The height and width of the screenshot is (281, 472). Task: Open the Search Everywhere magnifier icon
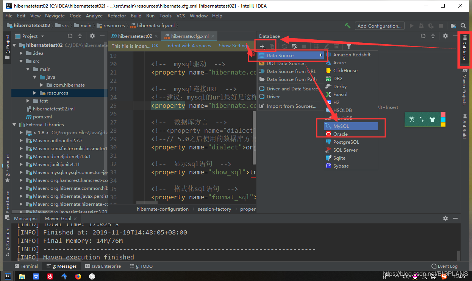(x=463, y=26)
